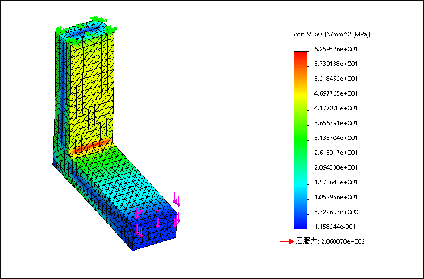424x279 pixels.
Task: Select the von Mises (N/mm^2 (MPa)) legend title
Action: tap(332, 34)
